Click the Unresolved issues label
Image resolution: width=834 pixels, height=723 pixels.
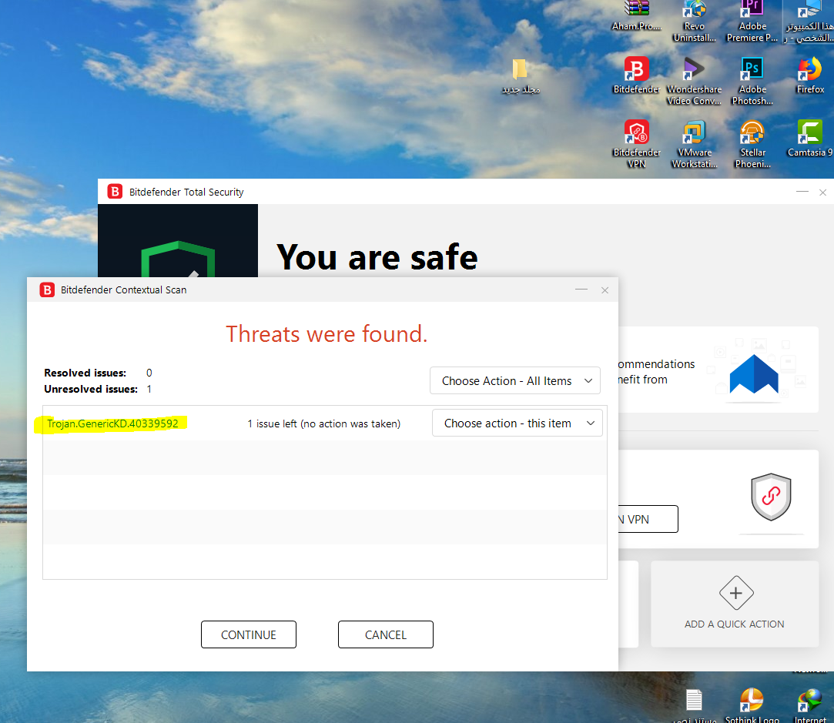pos(91,389)
